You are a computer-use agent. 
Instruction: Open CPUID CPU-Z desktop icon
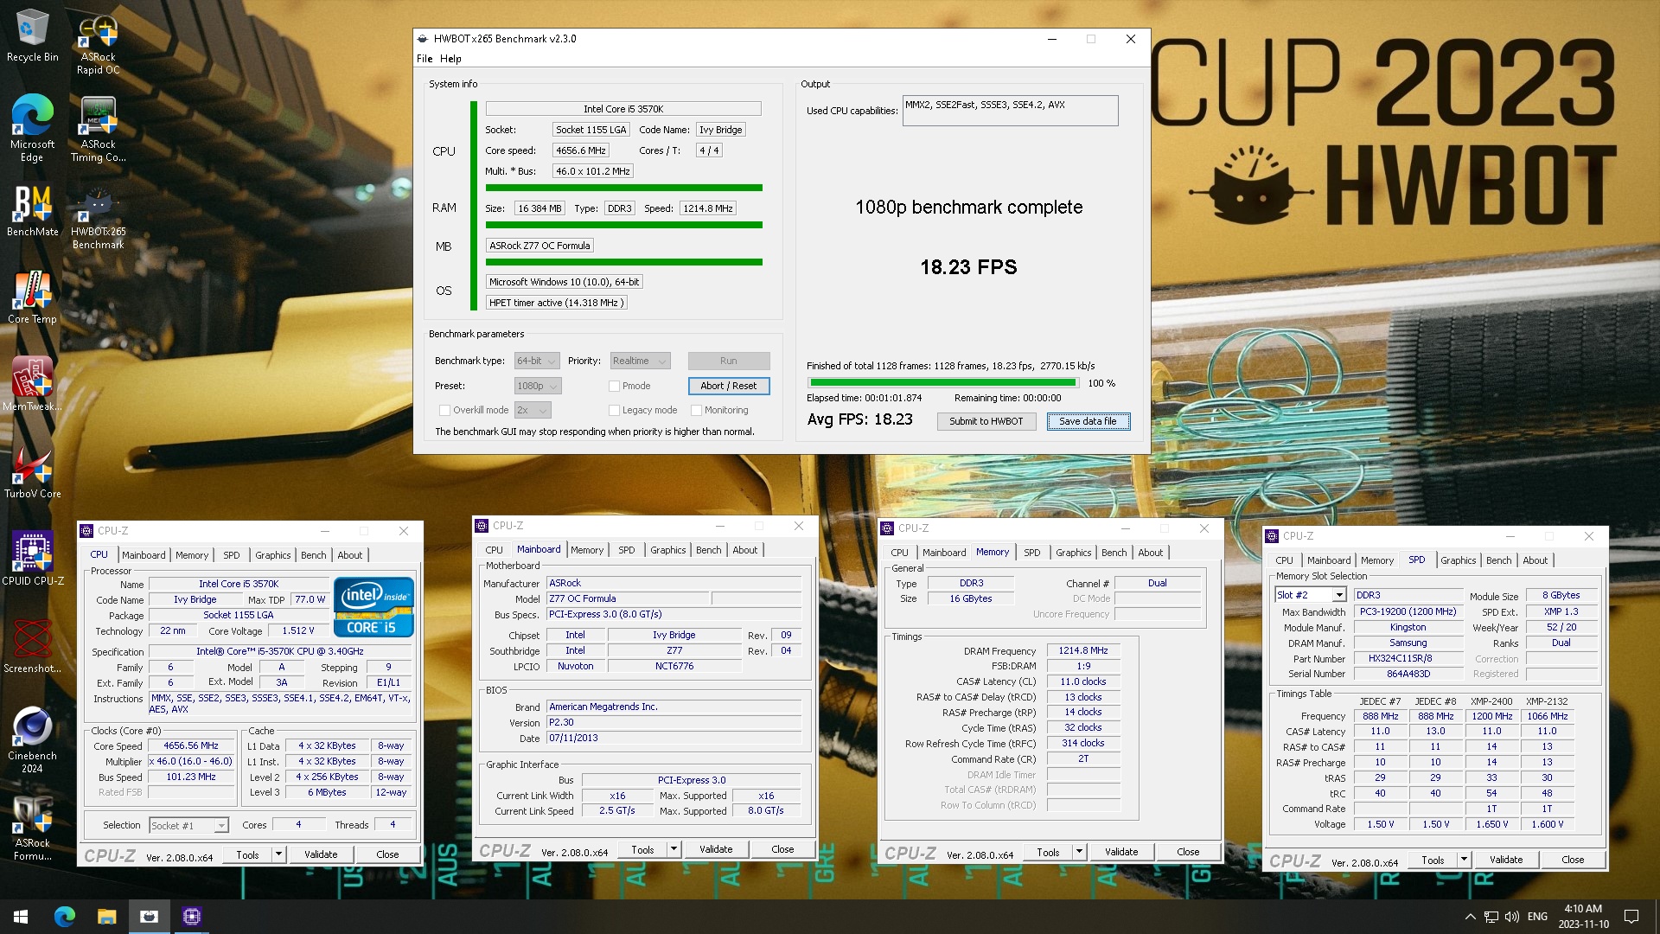(32, 559)
